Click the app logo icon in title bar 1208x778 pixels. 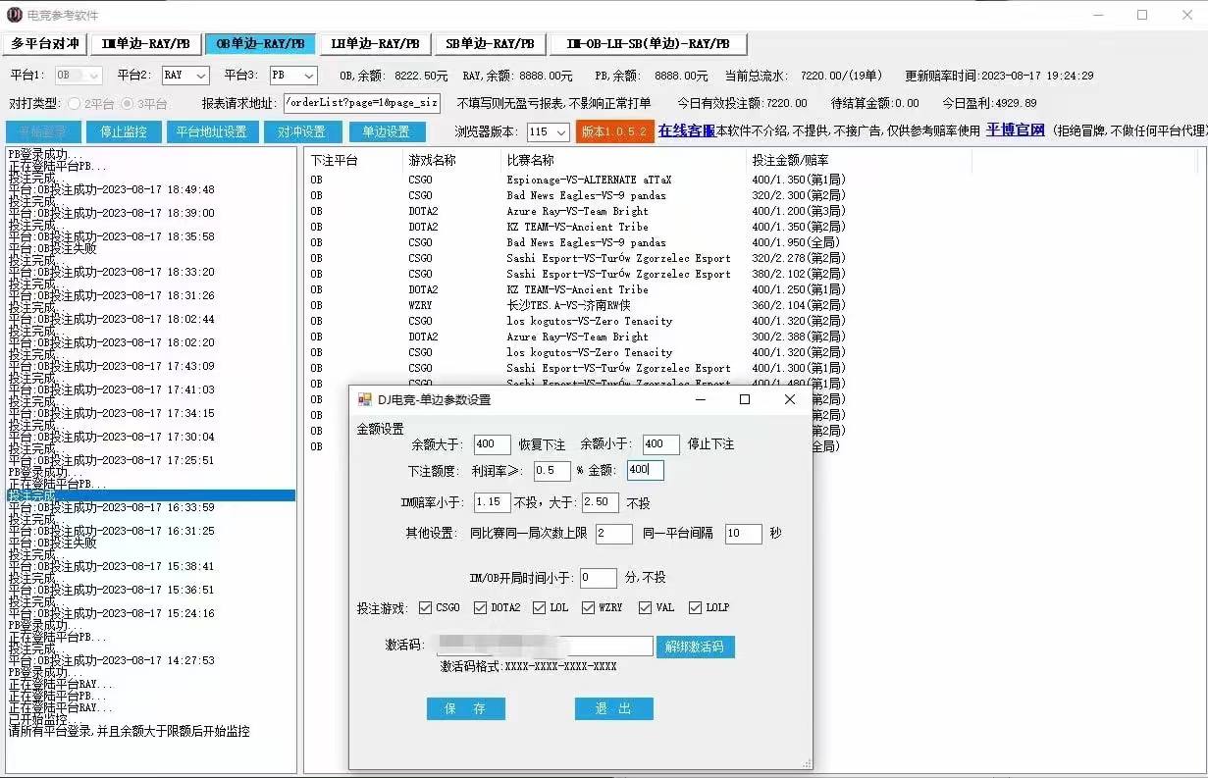tap(15, 15)
